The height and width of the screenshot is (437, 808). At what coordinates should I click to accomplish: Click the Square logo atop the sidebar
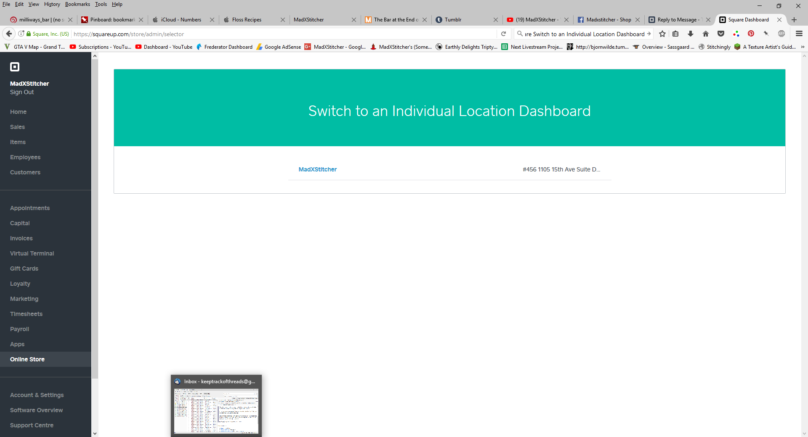coord(15,66)
